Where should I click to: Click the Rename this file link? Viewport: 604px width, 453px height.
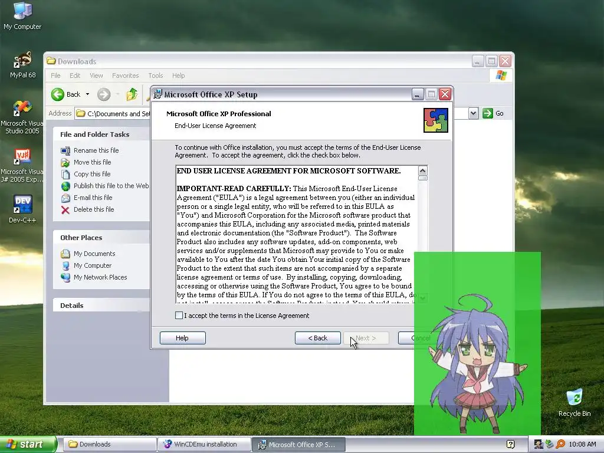click(96, 150)
